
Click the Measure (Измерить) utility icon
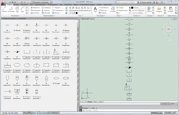point(159,9)
